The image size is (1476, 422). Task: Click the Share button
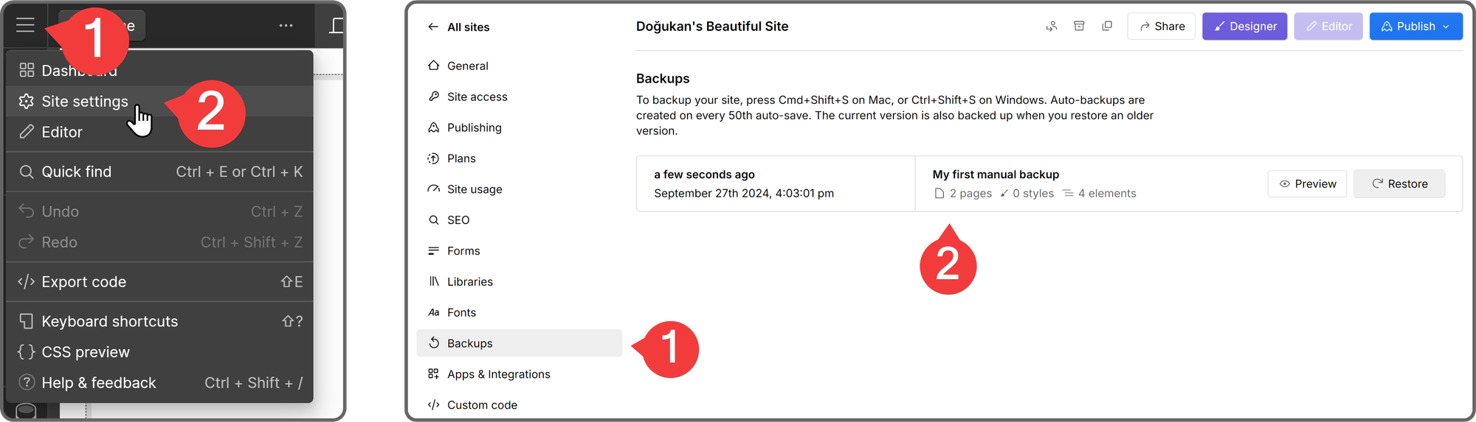pos(1162,27)
